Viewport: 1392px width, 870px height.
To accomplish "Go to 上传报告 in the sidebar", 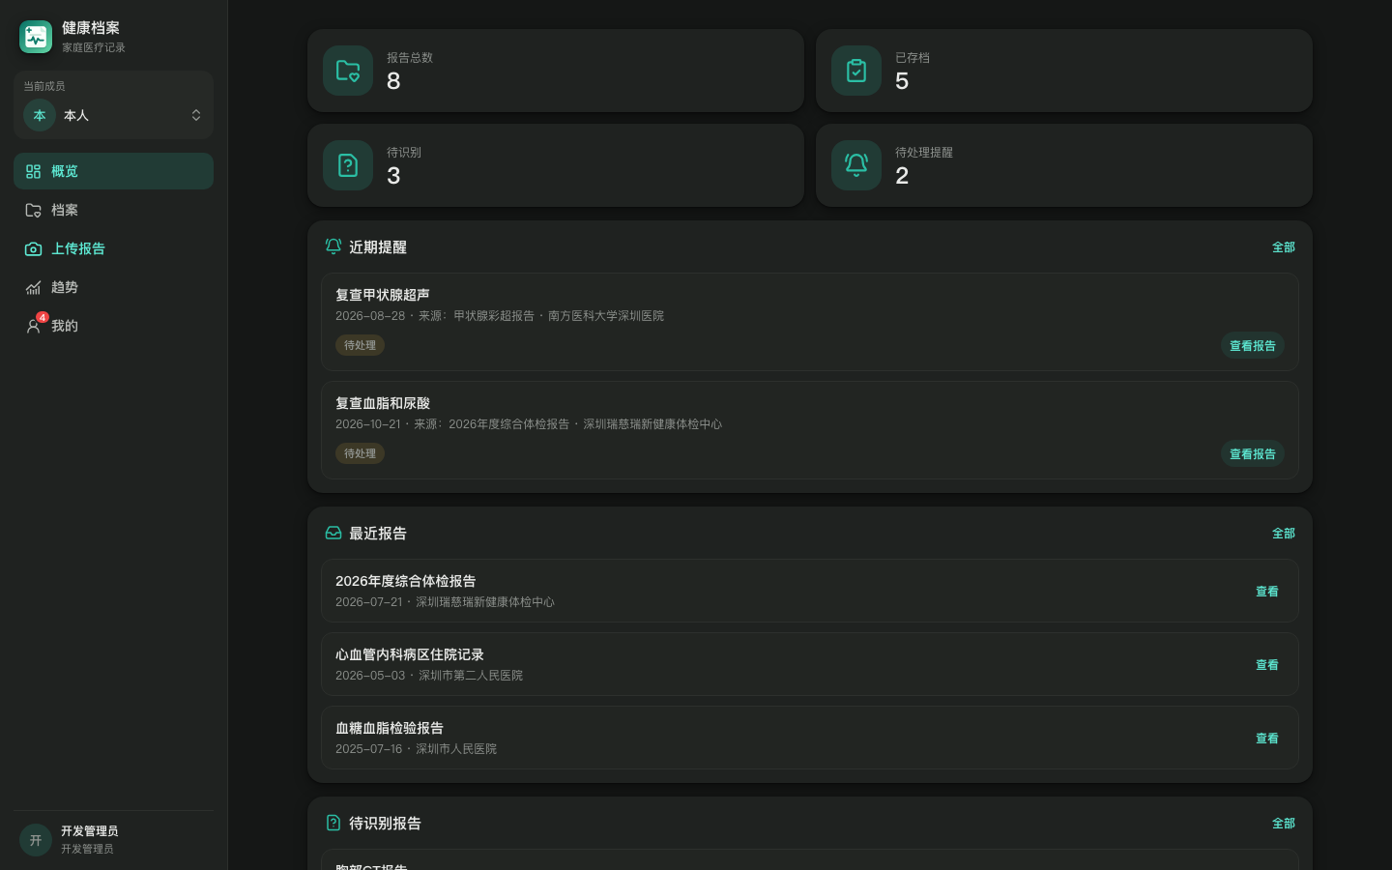I will [x=113, y=248].
